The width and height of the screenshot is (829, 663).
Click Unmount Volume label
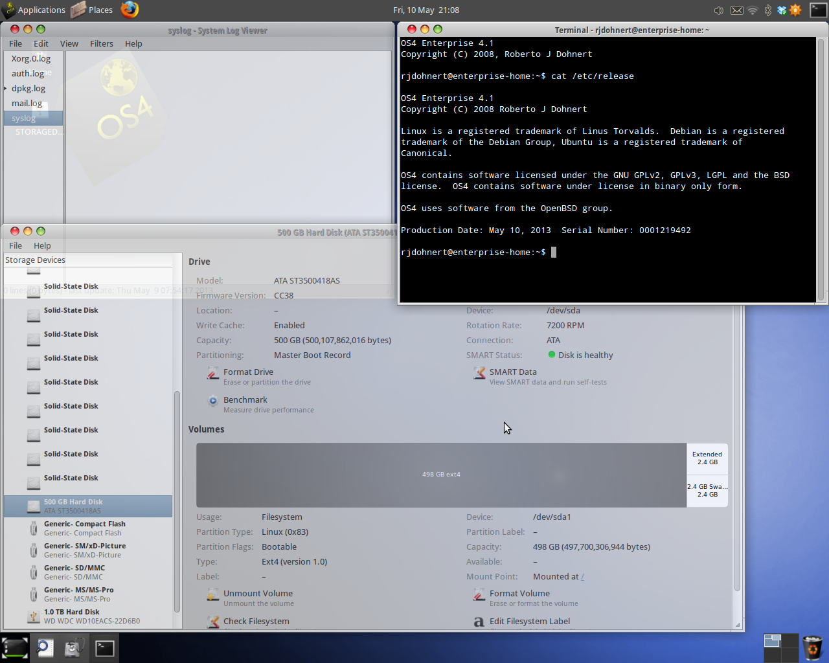tap(258, 593)
